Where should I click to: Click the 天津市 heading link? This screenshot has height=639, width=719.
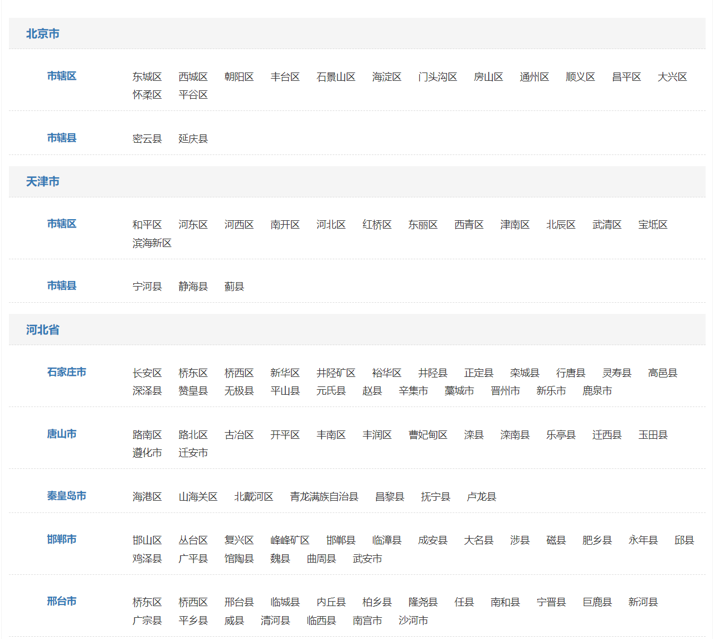click(x=42, y=182)
